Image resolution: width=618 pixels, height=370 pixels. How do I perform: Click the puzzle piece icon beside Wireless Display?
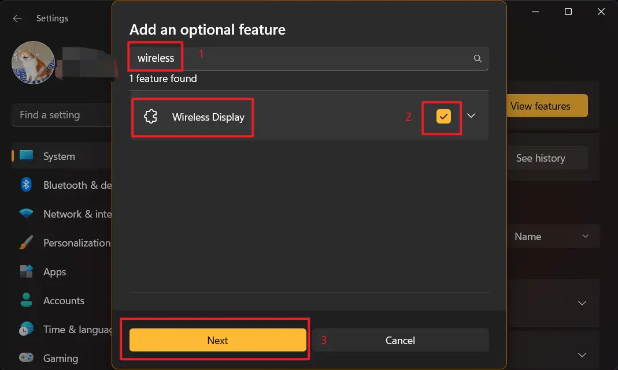[150, 116]
